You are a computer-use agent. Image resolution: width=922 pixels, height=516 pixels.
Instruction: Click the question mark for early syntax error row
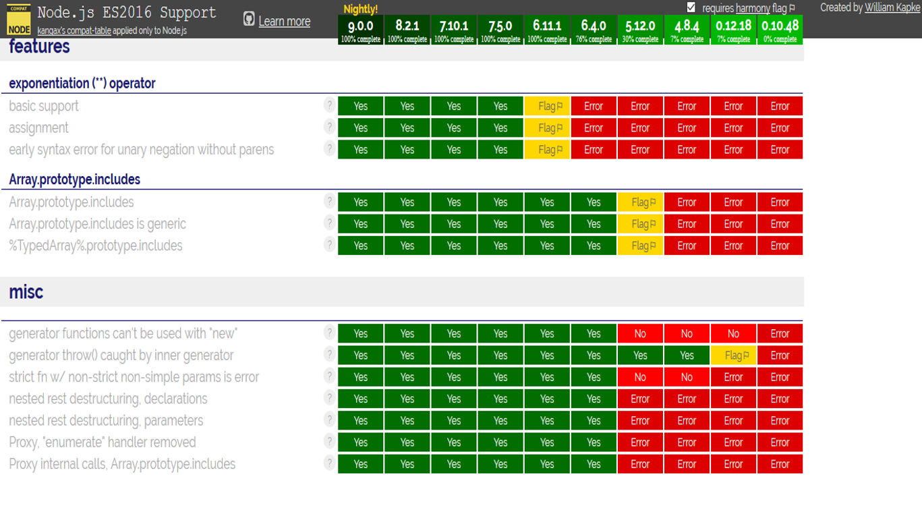click(329, 148)
